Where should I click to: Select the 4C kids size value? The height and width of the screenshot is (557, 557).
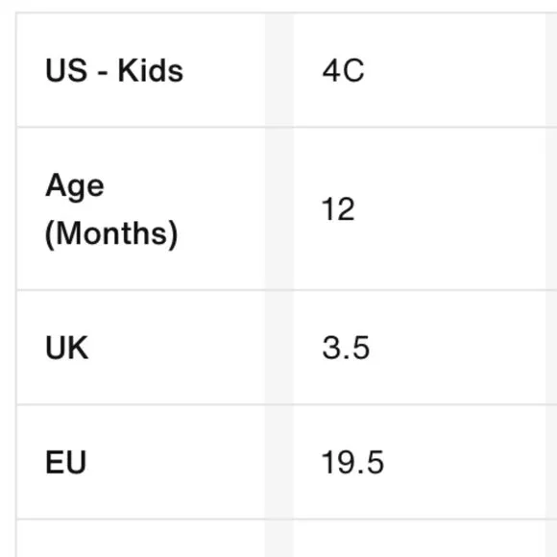pos(343,71)
